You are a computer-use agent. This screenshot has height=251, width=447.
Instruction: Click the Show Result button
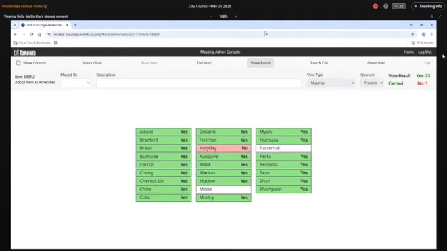260,63
